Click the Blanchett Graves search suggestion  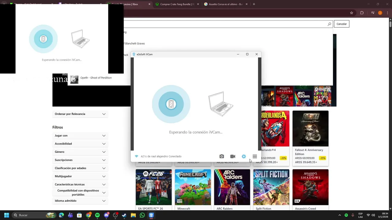click(x=135, y=43)
